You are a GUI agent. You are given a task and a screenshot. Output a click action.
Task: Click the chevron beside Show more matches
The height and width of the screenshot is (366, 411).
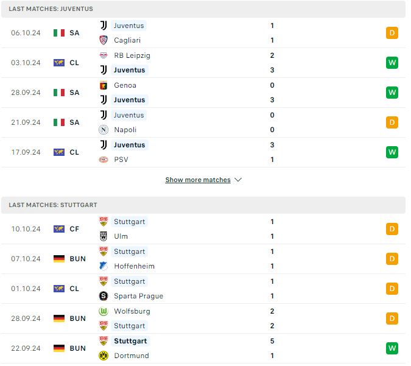click(238, 180)
